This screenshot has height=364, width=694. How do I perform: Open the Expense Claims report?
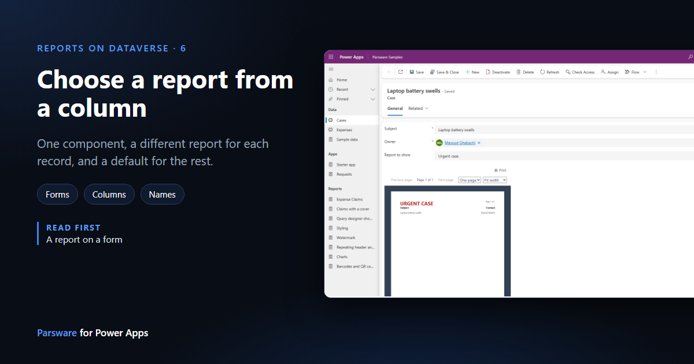(352, 199)
